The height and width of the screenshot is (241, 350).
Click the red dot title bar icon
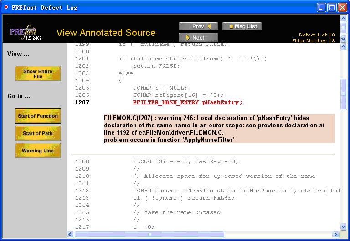(6, 7)
